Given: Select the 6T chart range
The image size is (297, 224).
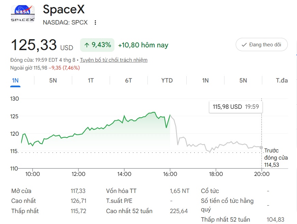Looking at the screenshot, I should [128, 80].
